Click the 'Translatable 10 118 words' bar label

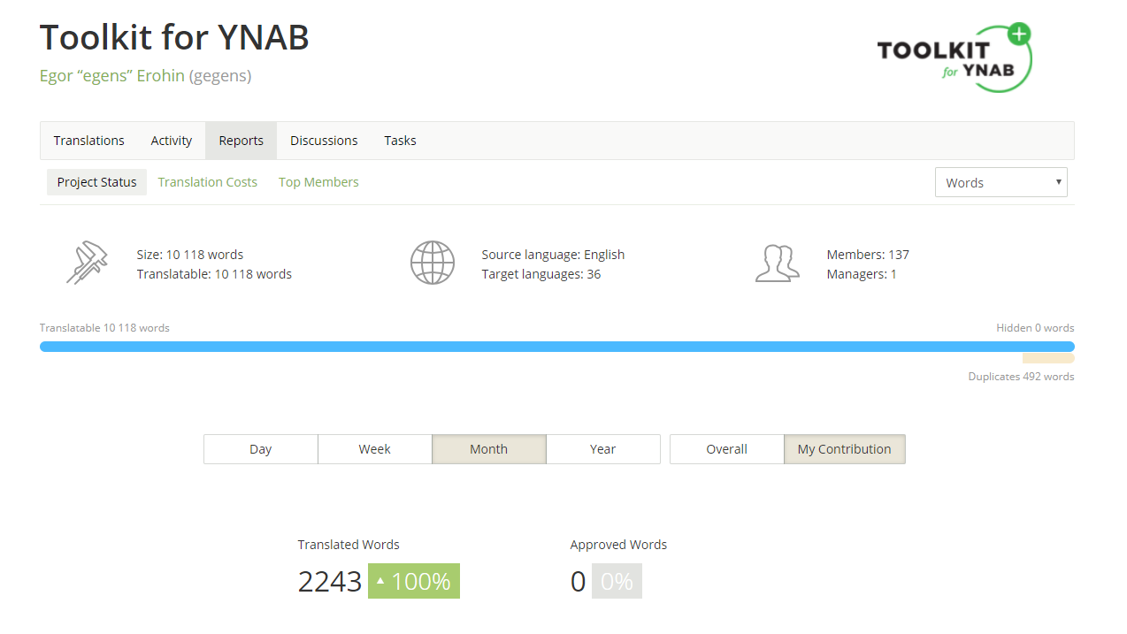[x=104, y=328]
